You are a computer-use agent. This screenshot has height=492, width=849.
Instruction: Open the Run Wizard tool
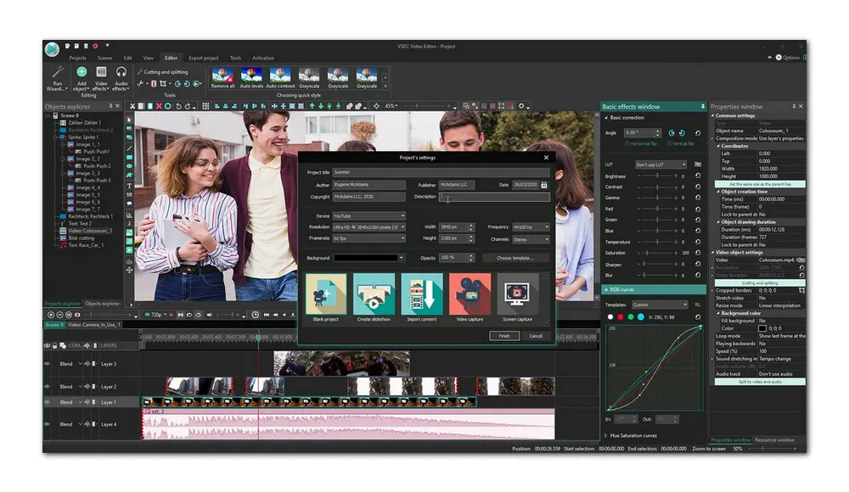[57, 78]
